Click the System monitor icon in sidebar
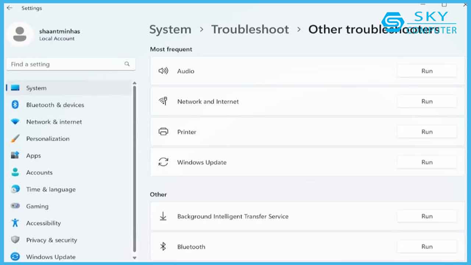Screen dimensions: 471x265 click(x=15, y=88)
